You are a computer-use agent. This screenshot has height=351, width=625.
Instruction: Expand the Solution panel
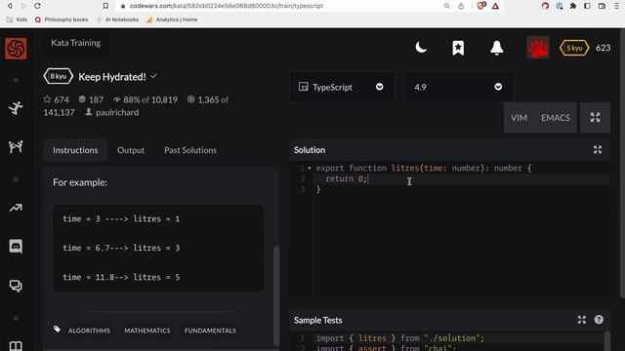(597, 150)
